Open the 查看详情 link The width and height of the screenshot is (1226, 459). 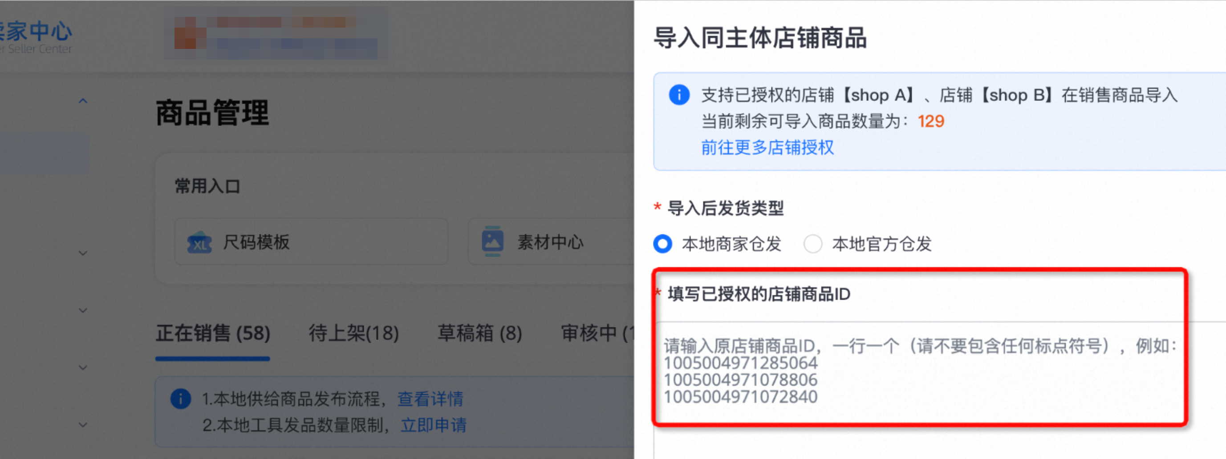(x=430, y=399)
